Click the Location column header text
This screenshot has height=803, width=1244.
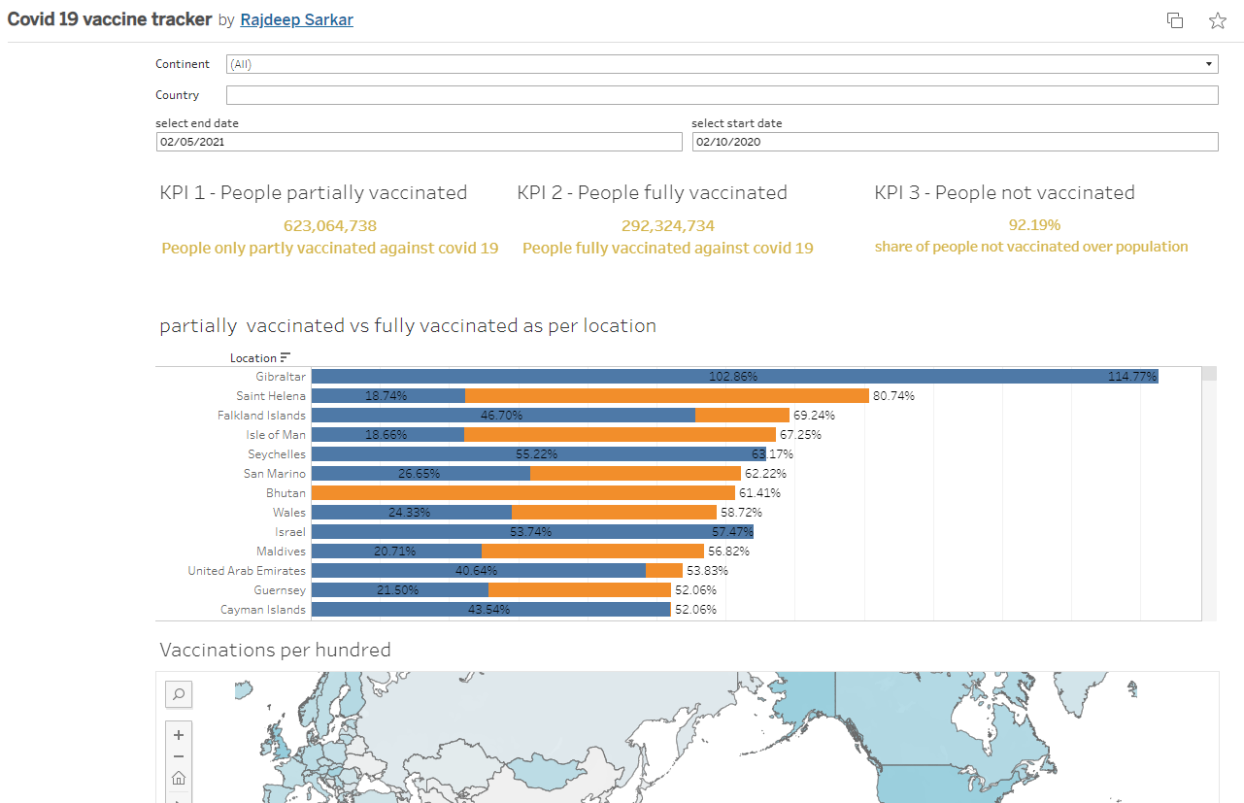pyautogui.click(x=253, y=358)
